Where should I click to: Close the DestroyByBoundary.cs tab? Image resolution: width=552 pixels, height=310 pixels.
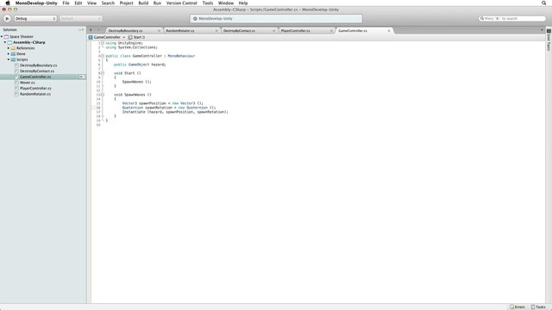click(159, 31)
